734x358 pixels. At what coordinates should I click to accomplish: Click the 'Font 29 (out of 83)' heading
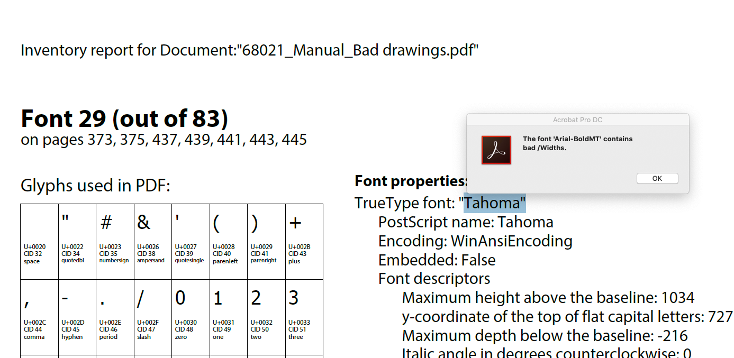pos(124,118)
